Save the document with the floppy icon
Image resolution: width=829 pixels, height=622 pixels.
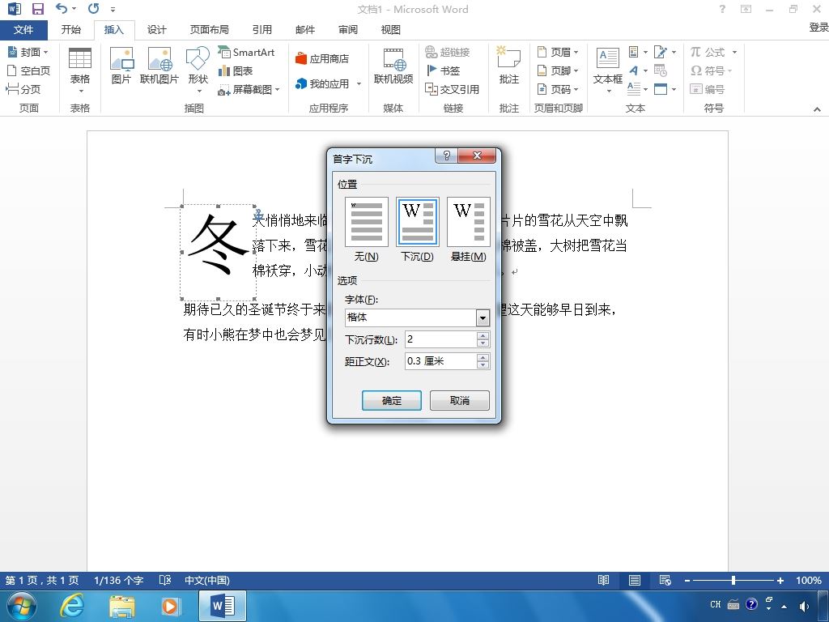click(37, 9)
